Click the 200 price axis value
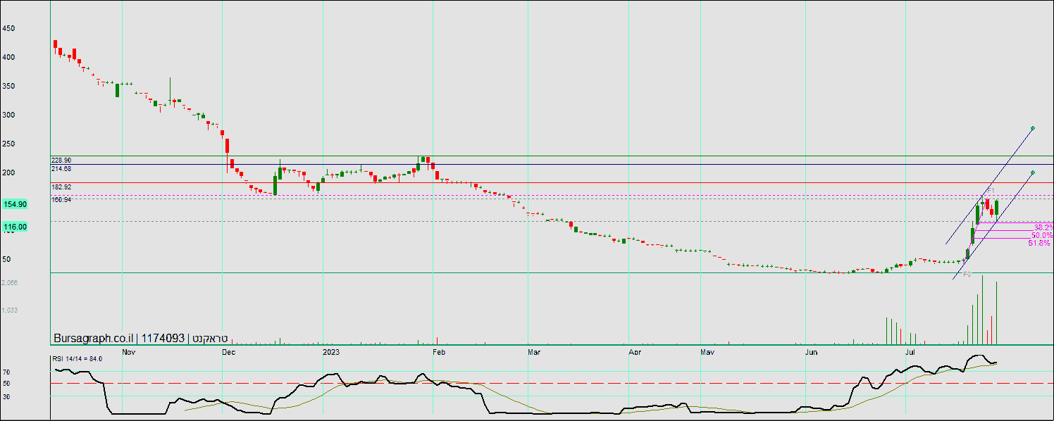This screenshot has height=421, width=1054. 8,172
